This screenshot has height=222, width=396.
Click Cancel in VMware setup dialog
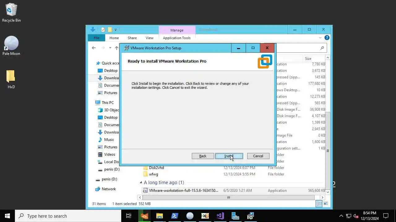point(258,156)
